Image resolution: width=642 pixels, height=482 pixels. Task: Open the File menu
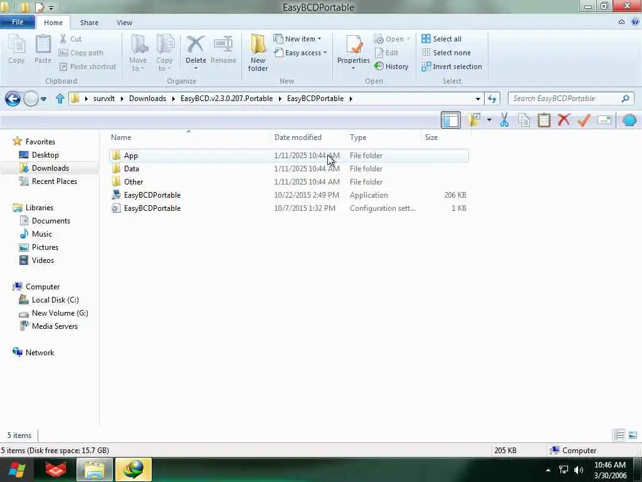tap(18, 22)
